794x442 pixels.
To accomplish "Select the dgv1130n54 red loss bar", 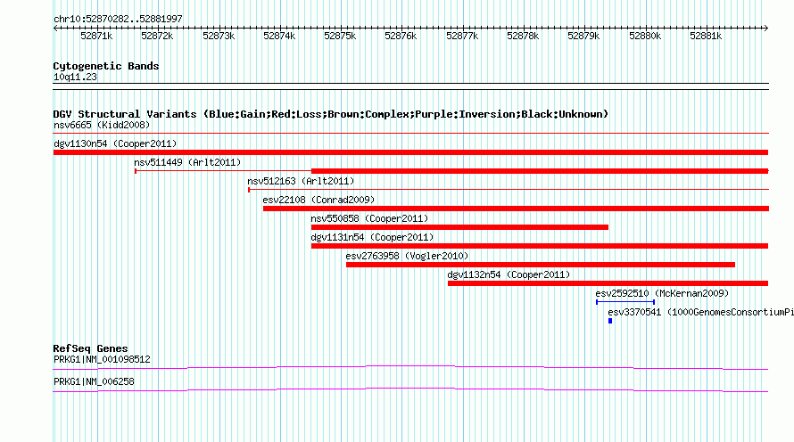I will pyautogui.click(x=410, y=152).
